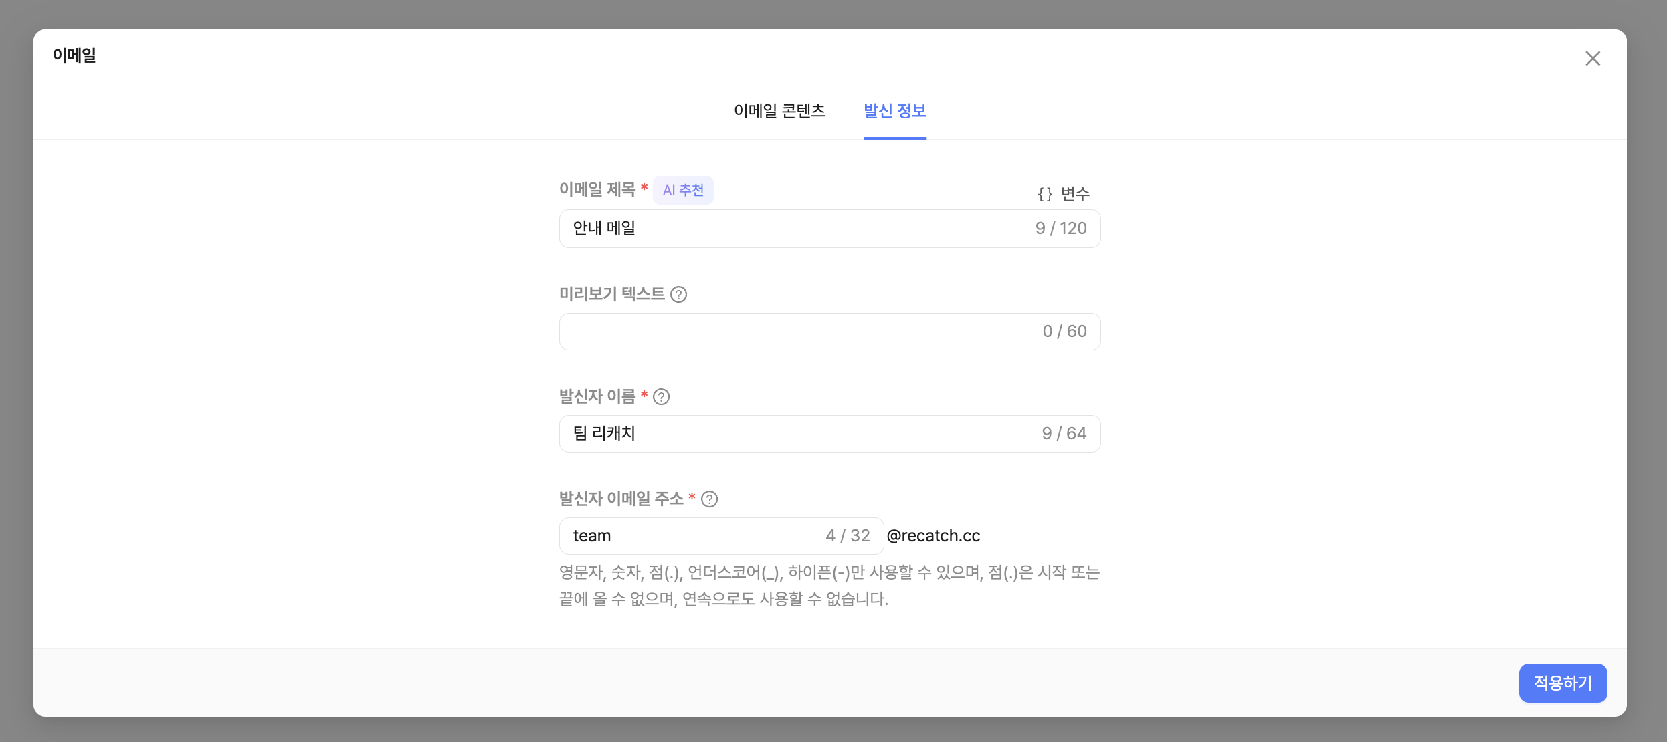This screenshot has width=1667, height=742.
Task: Click the 발신자 이름 help icon
Action: pos(661,397)
